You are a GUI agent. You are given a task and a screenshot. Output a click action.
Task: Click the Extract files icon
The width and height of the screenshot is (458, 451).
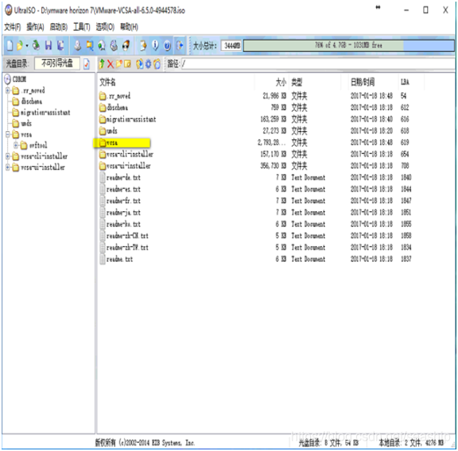pyautogui.click(x=140, y=64)
